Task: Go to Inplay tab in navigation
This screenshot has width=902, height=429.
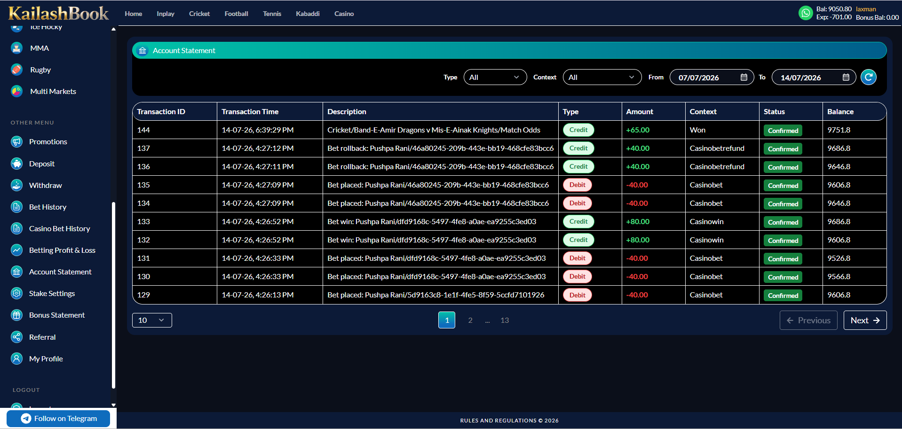Action: tap(166, 14)
